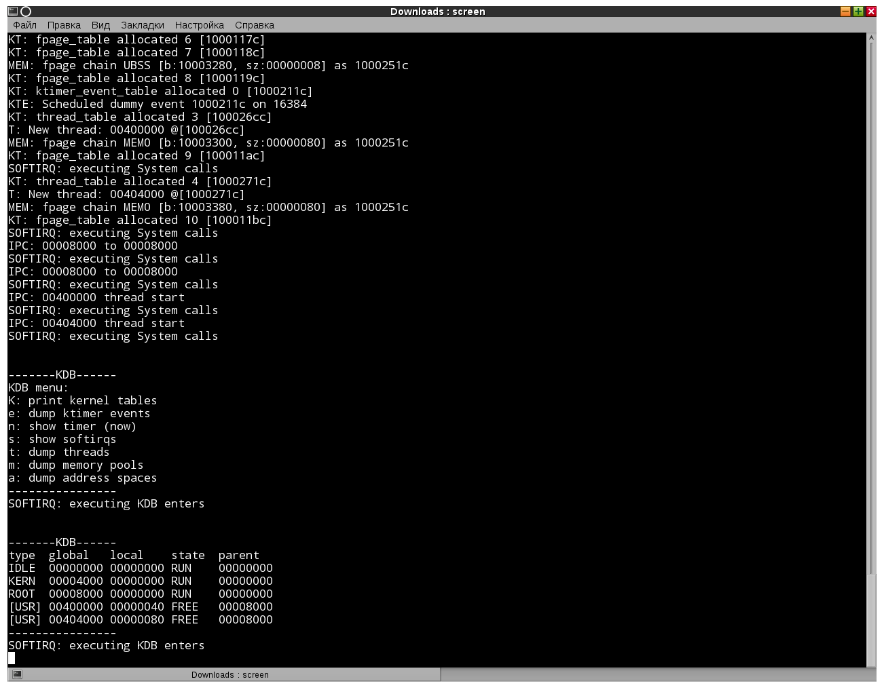Image resolution: width=884 pixels, height=692 pixels.
Task: Click the scrollbar track above the thumb
Action: pyautogui.click(x=871, y=271)
